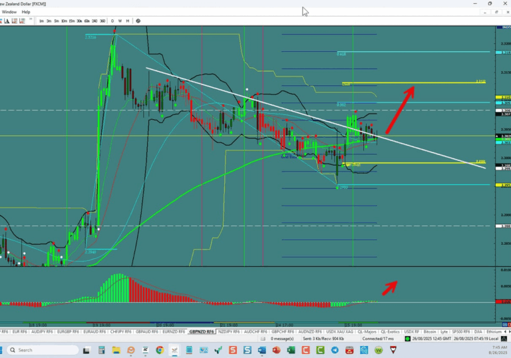Screen dimensions: 511x358
Task: Open Task View from the taskbar
Action: pyautogui.click(x=86, y=350)
